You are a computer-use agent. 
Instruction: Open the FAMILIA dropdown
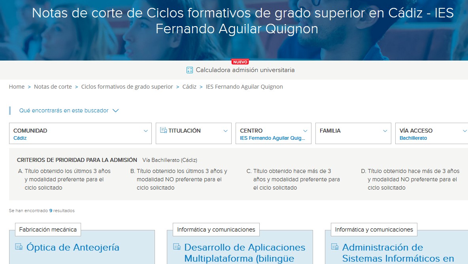[353, 133]
